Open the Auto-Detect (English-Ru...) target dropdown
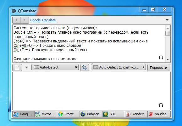 coord(118,67)
